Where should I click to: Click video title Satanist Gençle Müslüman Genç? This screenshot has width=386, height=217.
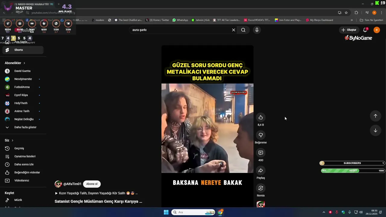coord(98,201)
